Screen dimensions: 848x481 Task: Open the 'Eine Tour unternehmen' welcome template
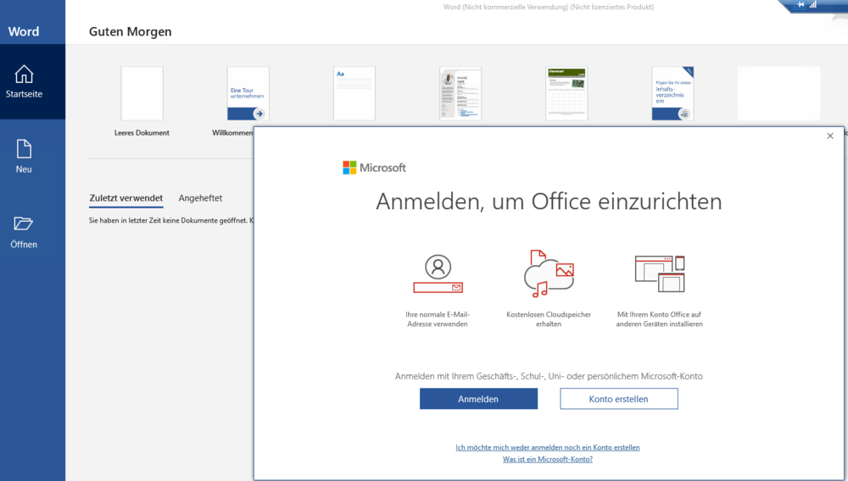tap(248, 94)
